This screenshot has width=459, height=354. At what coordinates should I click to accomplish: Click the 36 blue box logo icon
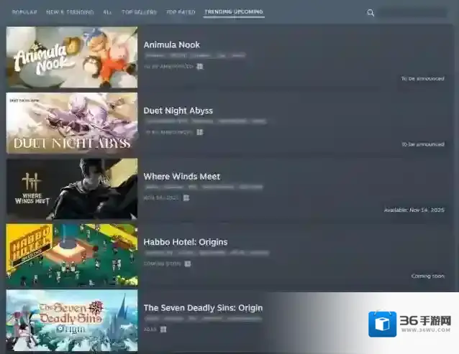[x=382, y=324]
